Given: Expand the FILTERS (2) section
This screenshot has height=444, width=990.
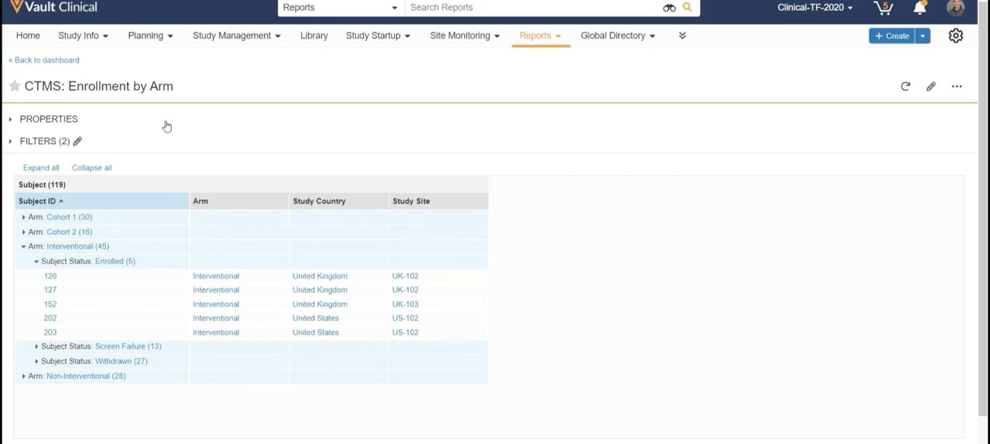Looking at the screenshot, I should tap(10, 141).
